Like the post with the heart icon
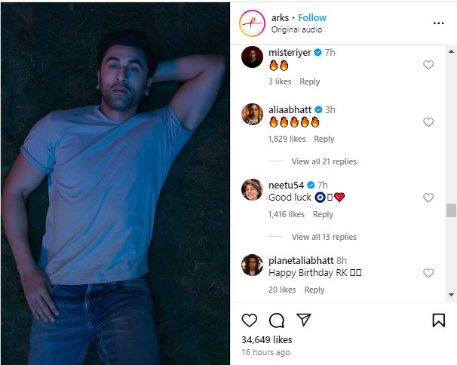The height and width of the screenshot is (365, 457). coord(249,320)
